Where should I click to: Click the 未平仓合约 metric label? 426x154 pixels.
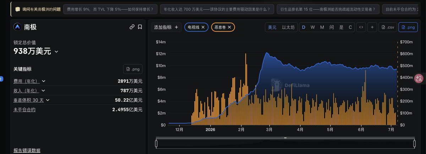[24, 110]
